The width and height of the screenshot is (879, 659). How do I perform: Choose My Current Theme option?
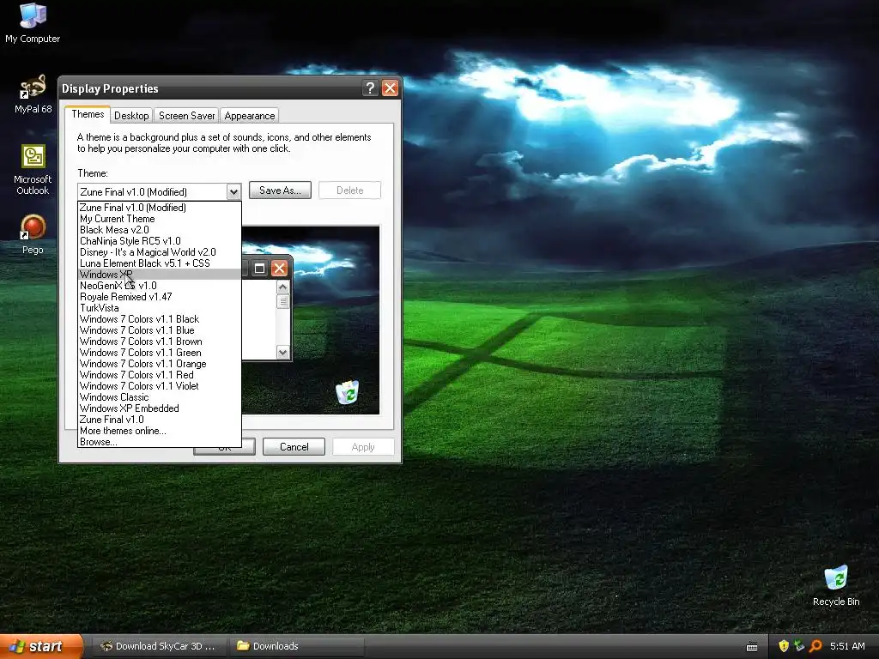[x=160, y=219]
